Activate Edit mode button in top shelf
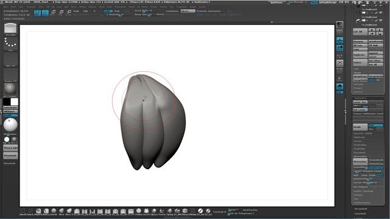390x219 pixels. pos(38,13)
